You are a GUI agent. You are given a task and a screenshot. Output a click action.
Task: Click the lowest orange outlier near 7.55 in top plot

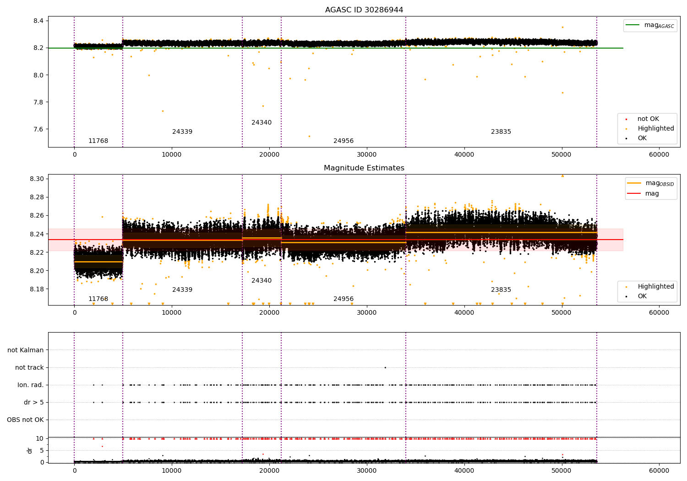coord(309,136)
